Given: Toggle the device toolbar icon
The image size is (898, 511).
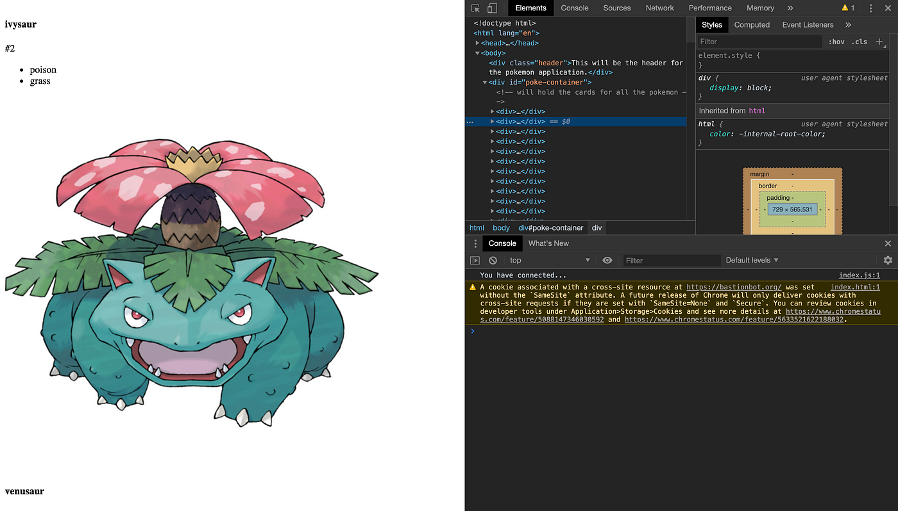Looking at the screenshot, I should [x=493, y=8].
